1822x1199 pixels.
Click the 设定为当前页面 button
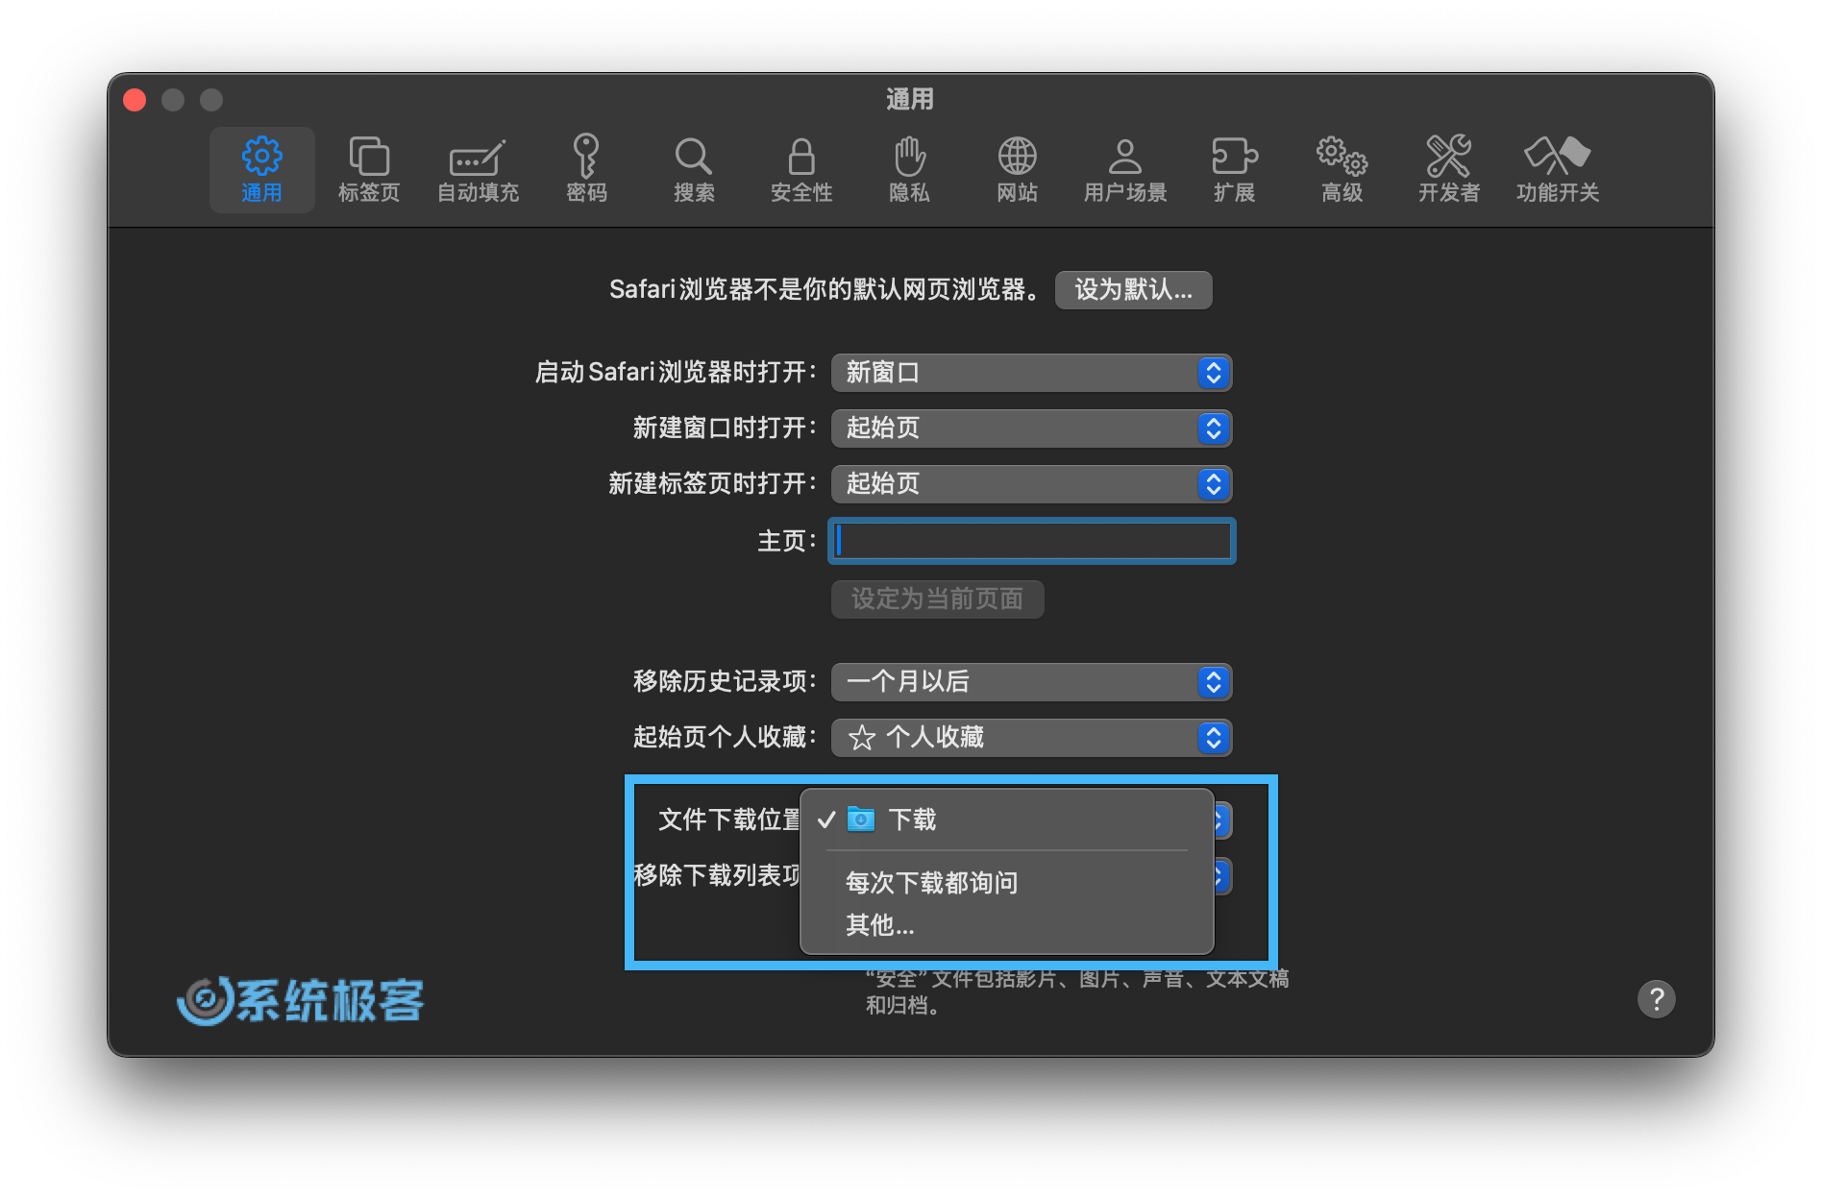937,599
